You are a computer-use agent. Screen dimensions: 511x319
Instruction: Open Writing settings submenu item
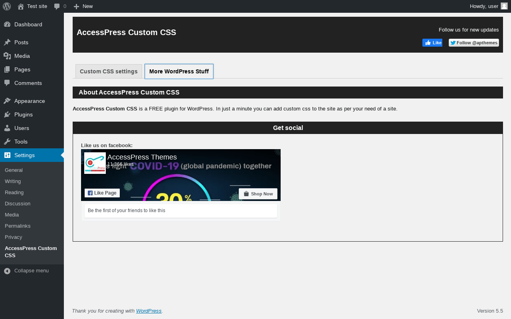[13, 181]
